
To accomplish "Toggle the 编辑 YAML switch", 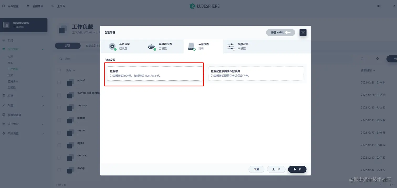I will click(288, 33).
